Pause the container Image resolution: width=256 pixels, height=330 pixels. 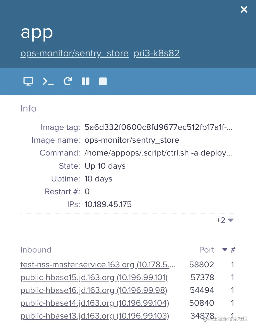(x=86, y=81)
